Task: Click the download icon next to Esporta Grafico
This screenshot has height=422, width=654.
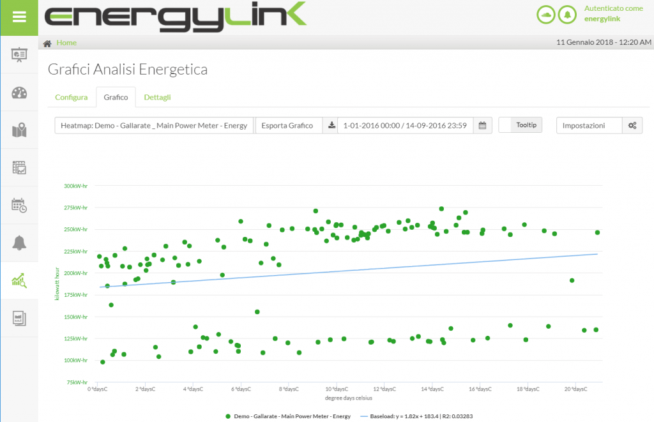Action: [x=331, y=125]
